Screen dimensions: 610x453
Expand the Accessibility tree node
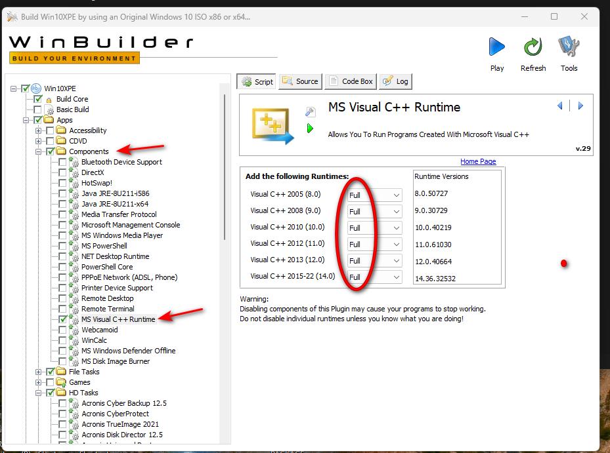(x=38, y=130)
